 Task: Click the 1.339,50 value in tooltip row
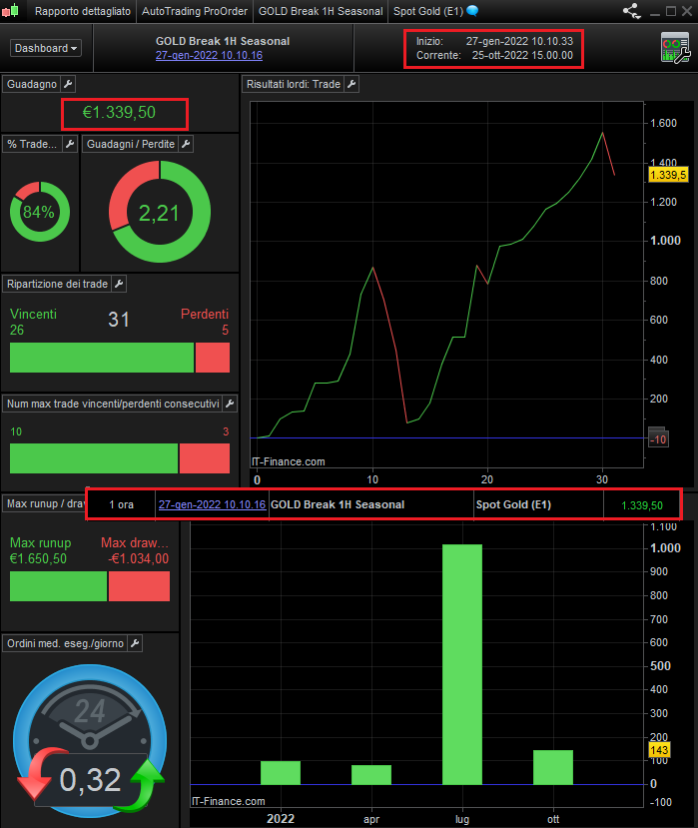(x=641, y=505)
